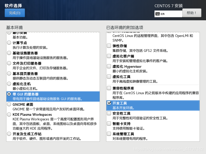206x154 pixels.
Task: Click the text 对系统管理有用的程序。
Action: 130,139
